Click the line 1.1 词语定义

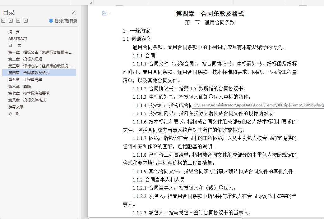[x=137, y=39]
